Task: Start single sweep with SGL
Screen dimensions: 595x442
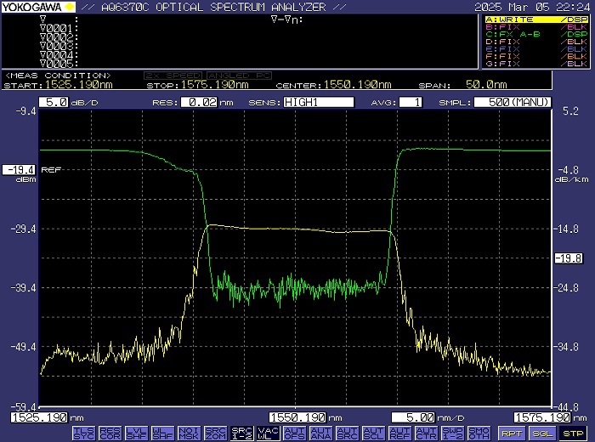Action: (x=541, y=433)
